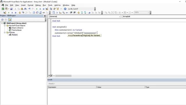Open the Locals Window icon in Debug toolbar
Viewport: 186px width, 105px height.
pyautogui.click(x=34, y=13)
